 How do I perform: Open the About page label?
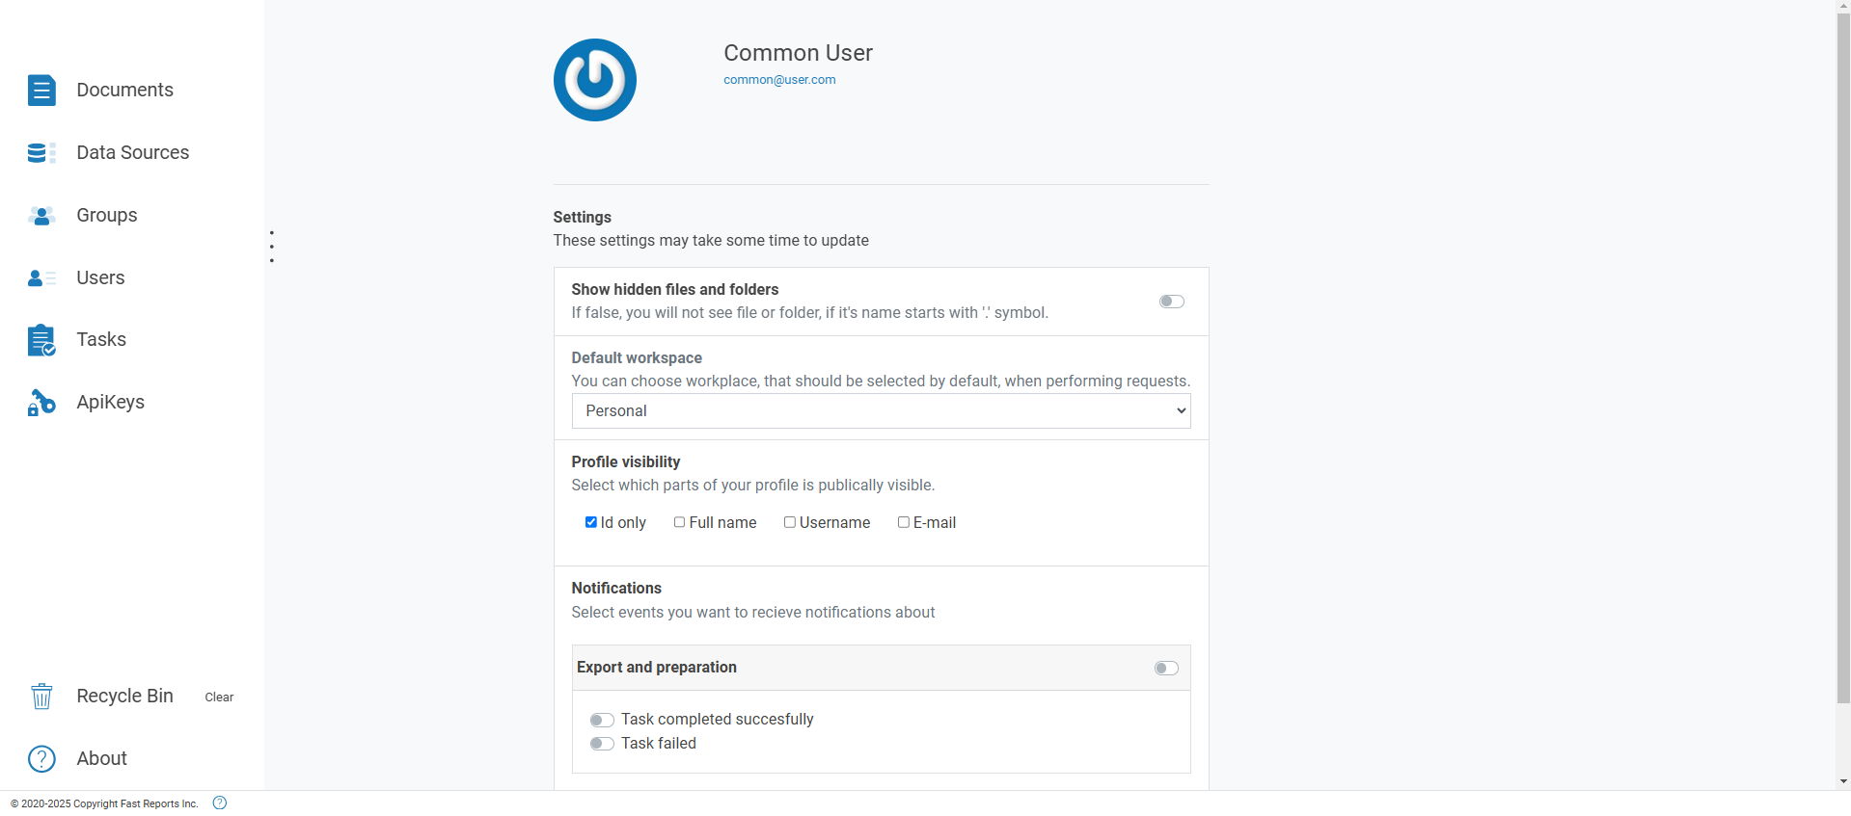coord(102,758)
